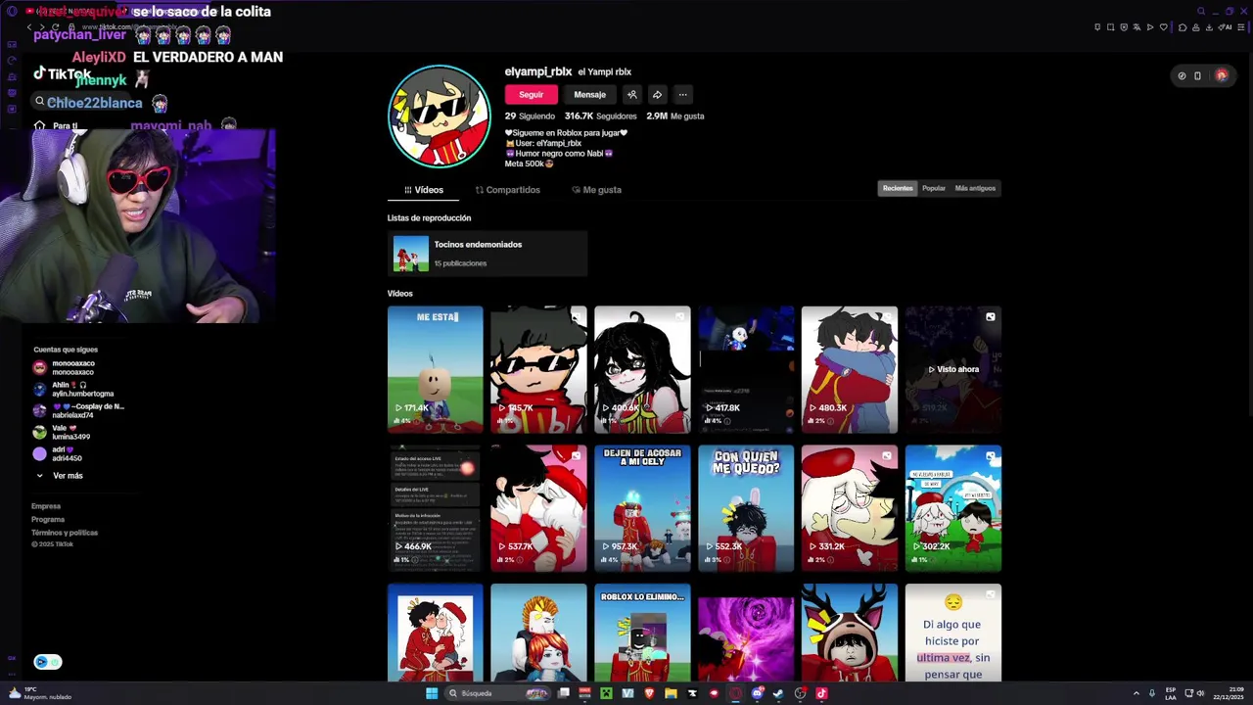The width and height of the screenshot is (1253, 705).
Task: Open the video with 466.9K views
Action: tap(435, 508)
